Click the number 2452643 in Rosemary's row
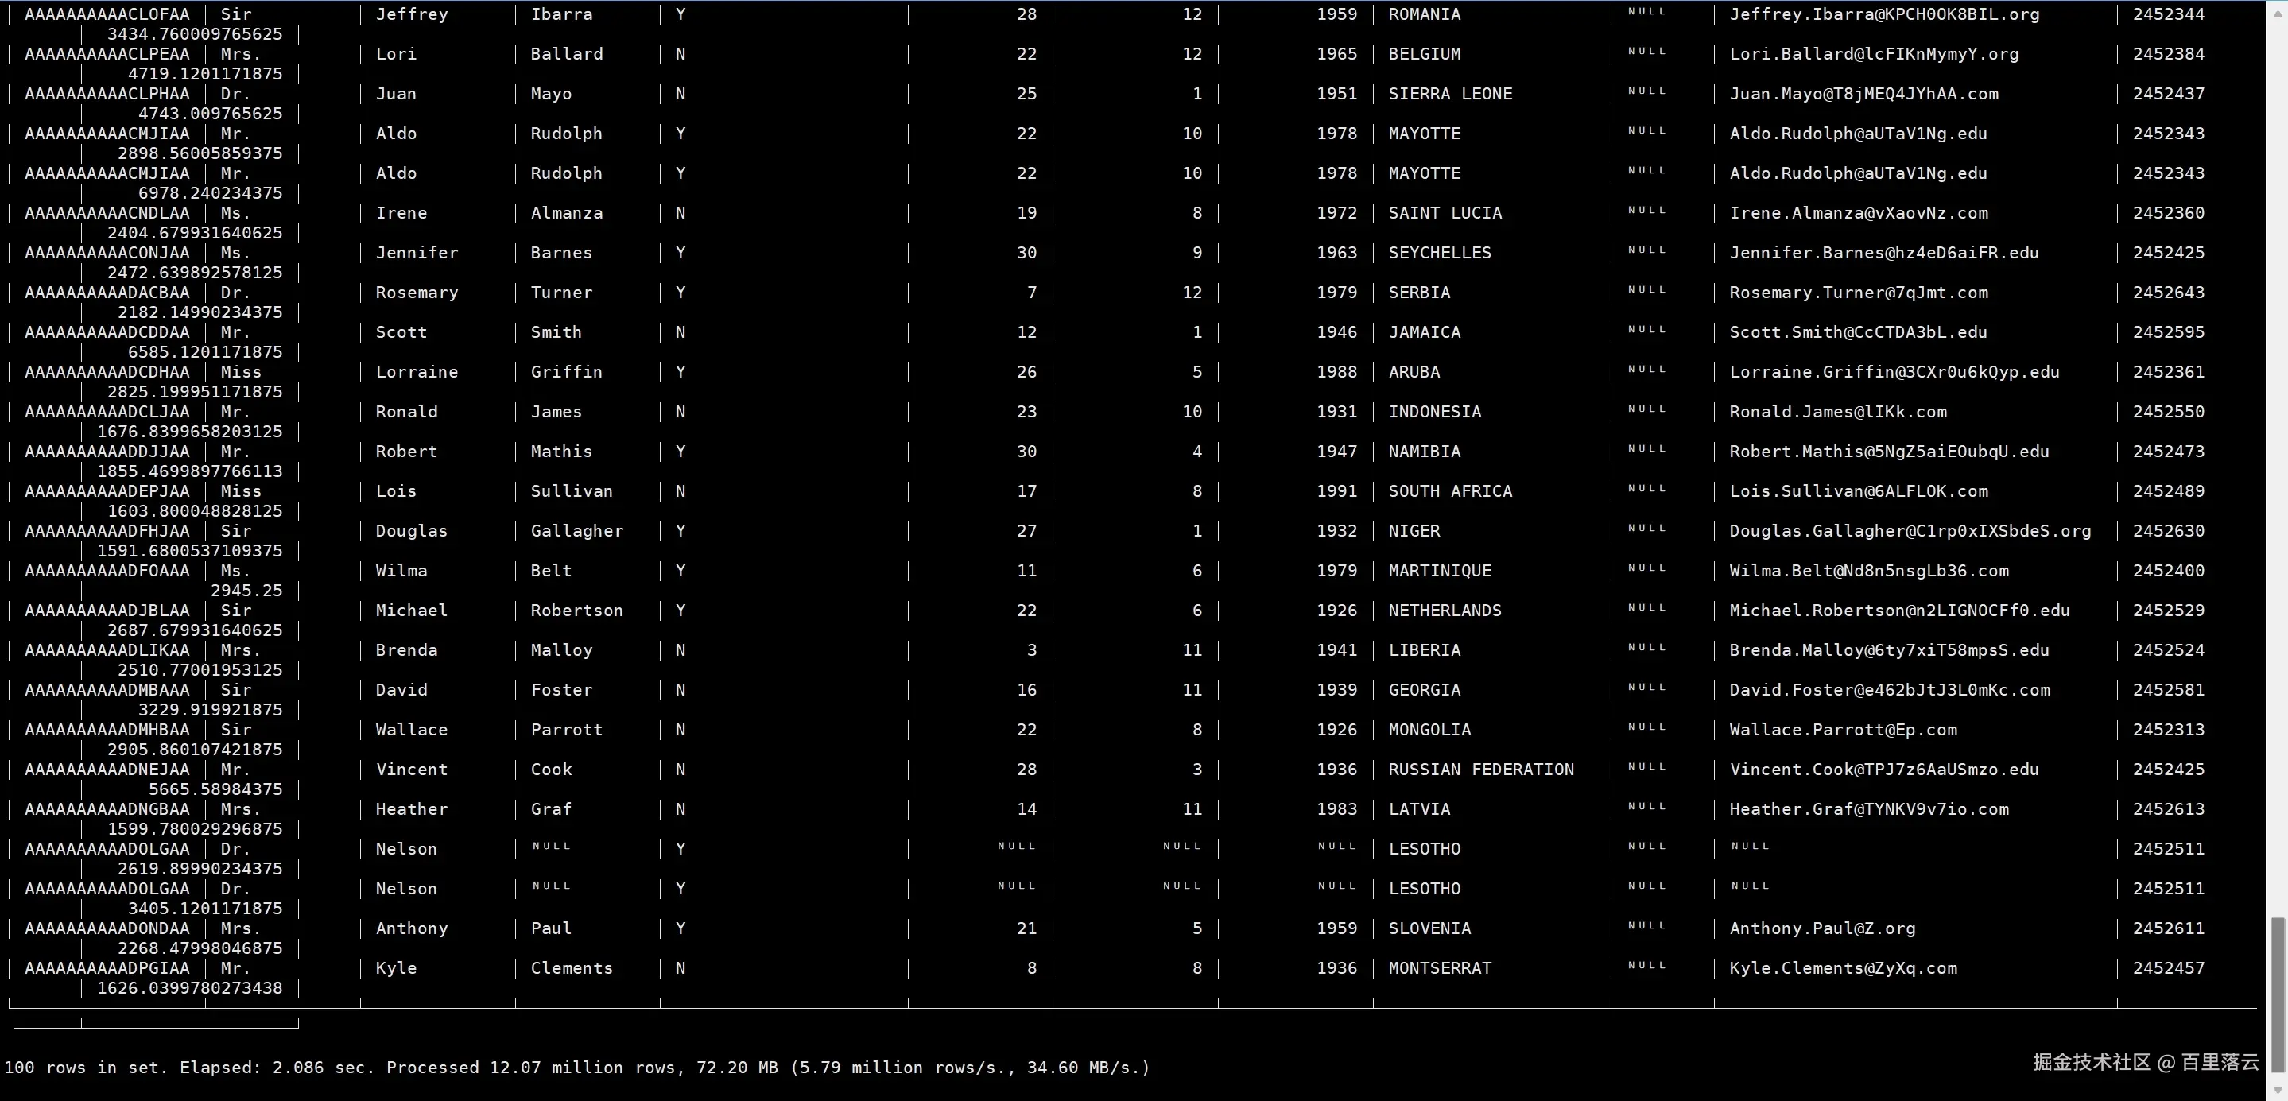The width and height of the screenshot is (2288, 1101). pyautogui.click(x=2168, y=292)
